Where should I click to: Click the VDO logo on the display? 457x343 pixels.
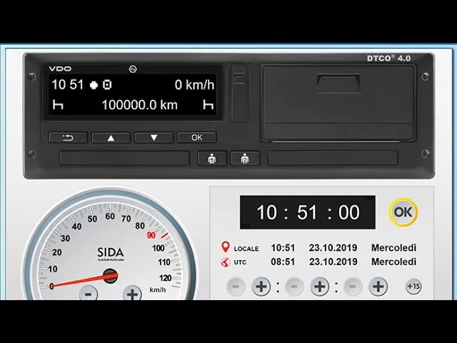coord(60,69)
